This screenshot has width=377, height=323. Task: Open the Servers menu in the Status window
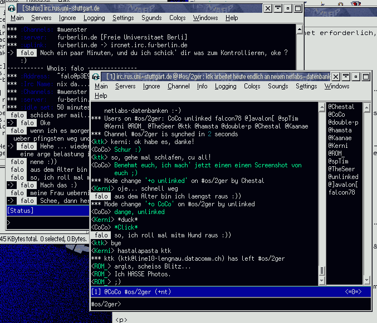click(x=41, y=18)
